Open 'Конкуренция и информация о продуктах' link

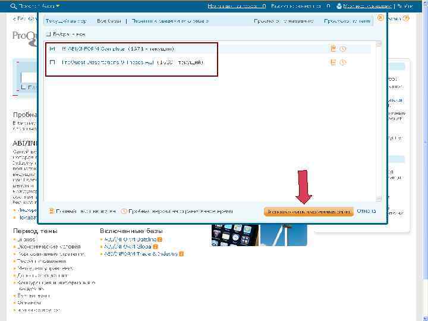[56, 285]
